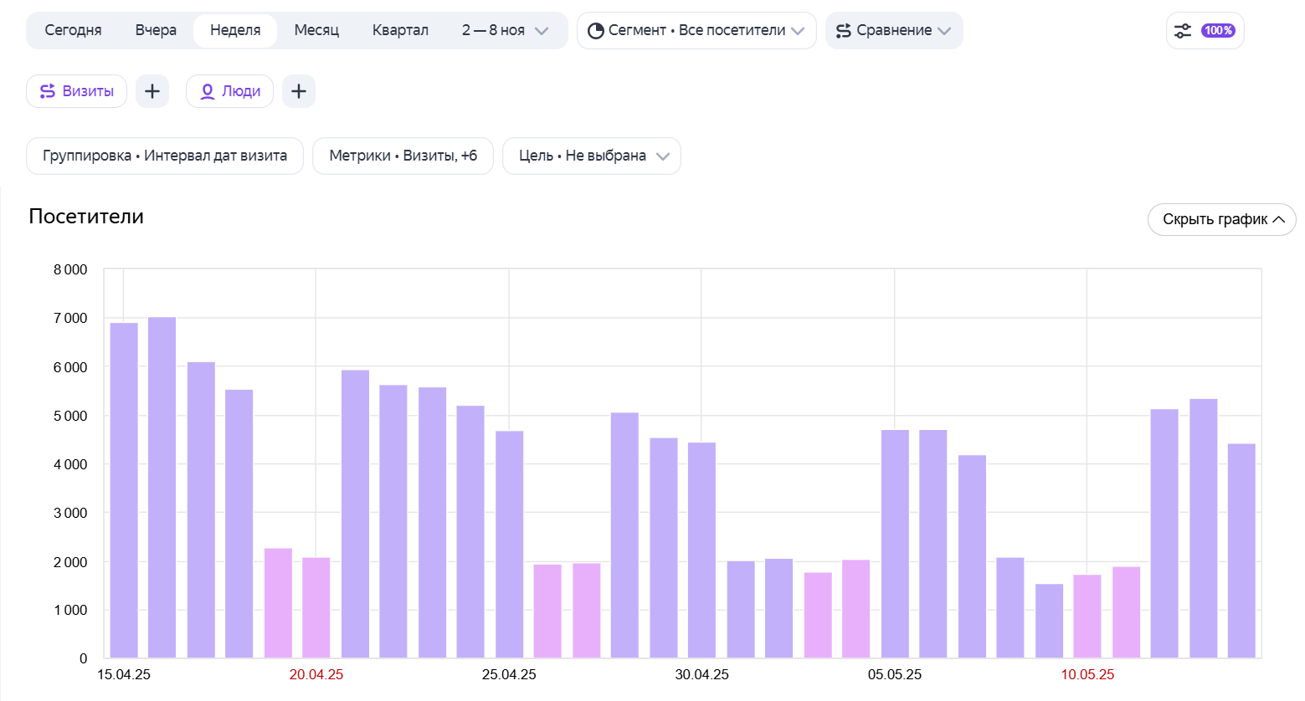The height and width of the screenshot is (701, 1305).
Task: Choose the Неделя period tab
Action: pos(235,30)
